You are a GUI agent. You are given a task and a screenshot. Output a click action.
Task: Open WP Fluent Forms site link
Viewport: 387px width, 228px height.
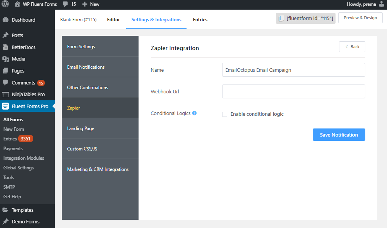[40, 4]
